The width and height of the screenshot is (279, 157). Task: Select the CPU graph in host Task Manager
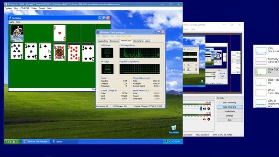[x=261, y=51]
